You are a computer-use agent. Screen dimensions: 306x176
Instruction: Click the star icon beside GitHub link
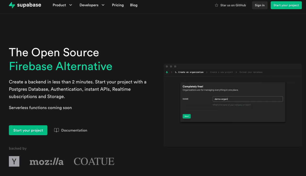[217, 5]
